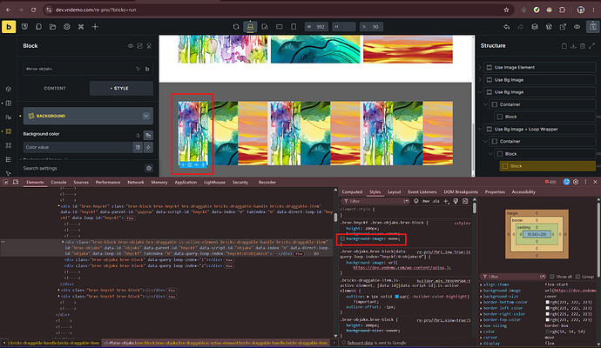
Task: Open the Network tab in DevTools
Action: (x=136, y=182)
